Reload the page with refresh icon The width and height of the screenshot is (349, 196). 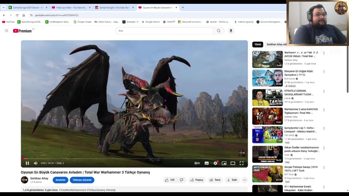(17, 15)
